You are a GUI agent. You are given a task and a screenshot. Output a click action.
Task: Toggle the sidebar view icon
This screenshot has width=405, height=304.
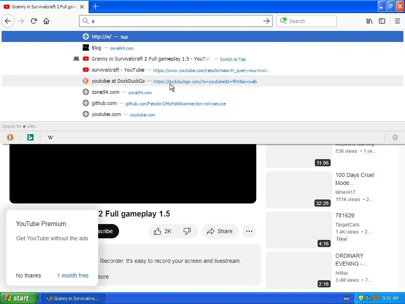(382, 21)
